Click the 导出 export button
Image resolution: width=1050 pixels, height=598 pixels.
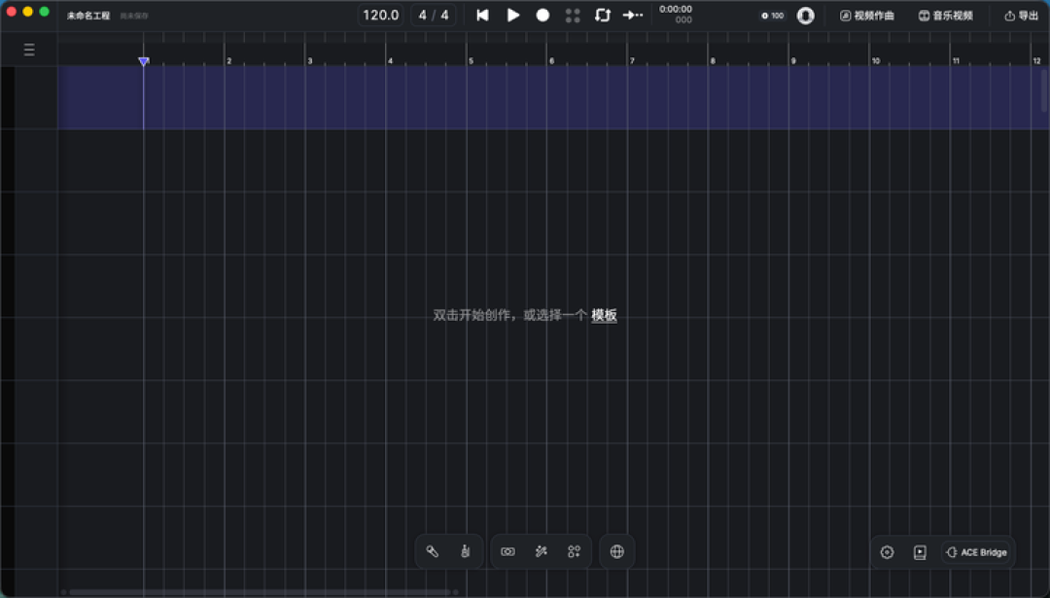coord(1021,16)
